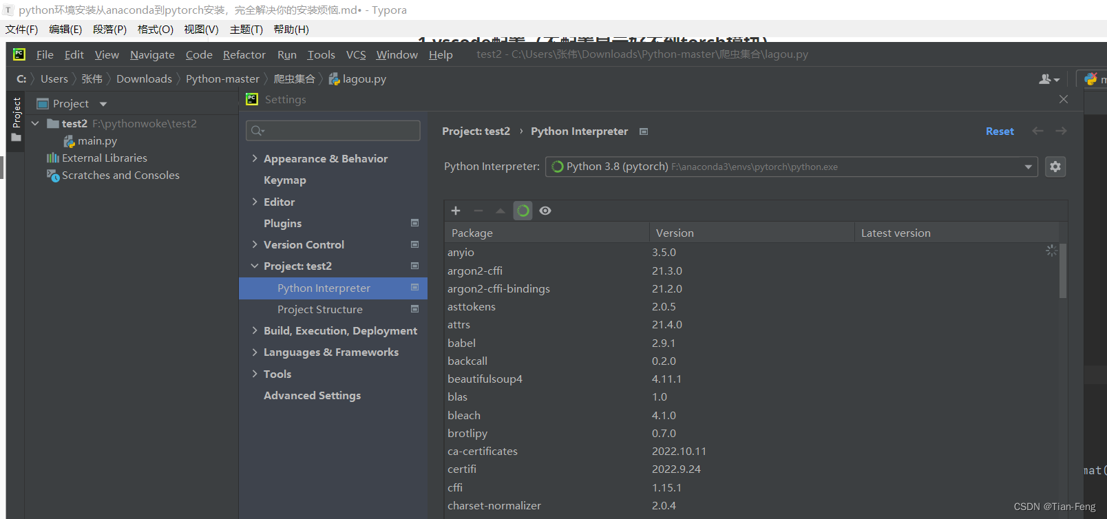Click the settings search magnifier icon

tap(257, 131)
